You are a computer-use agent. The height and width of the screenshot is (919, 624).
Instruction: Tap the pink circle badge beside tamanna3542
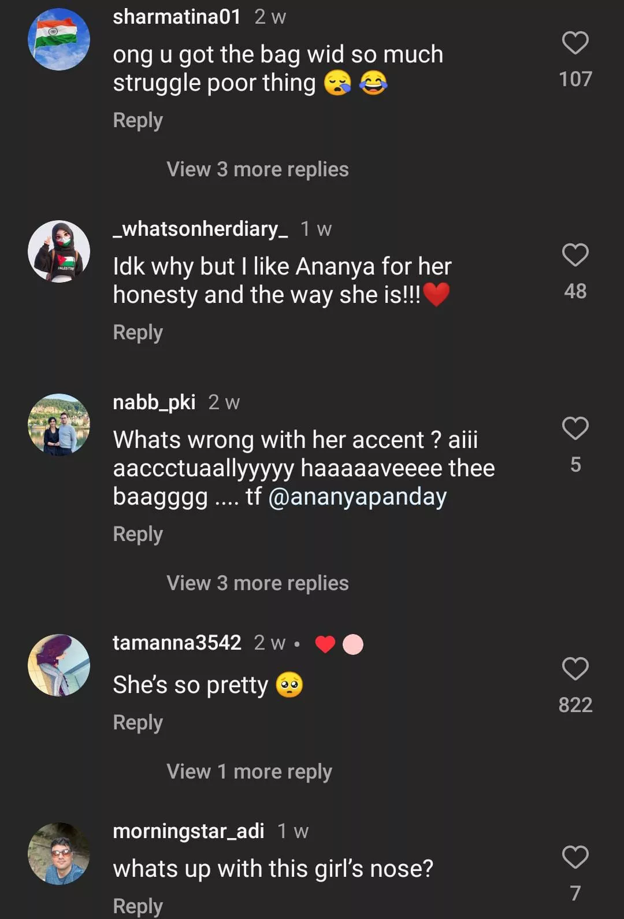click(x=353, y=644)
